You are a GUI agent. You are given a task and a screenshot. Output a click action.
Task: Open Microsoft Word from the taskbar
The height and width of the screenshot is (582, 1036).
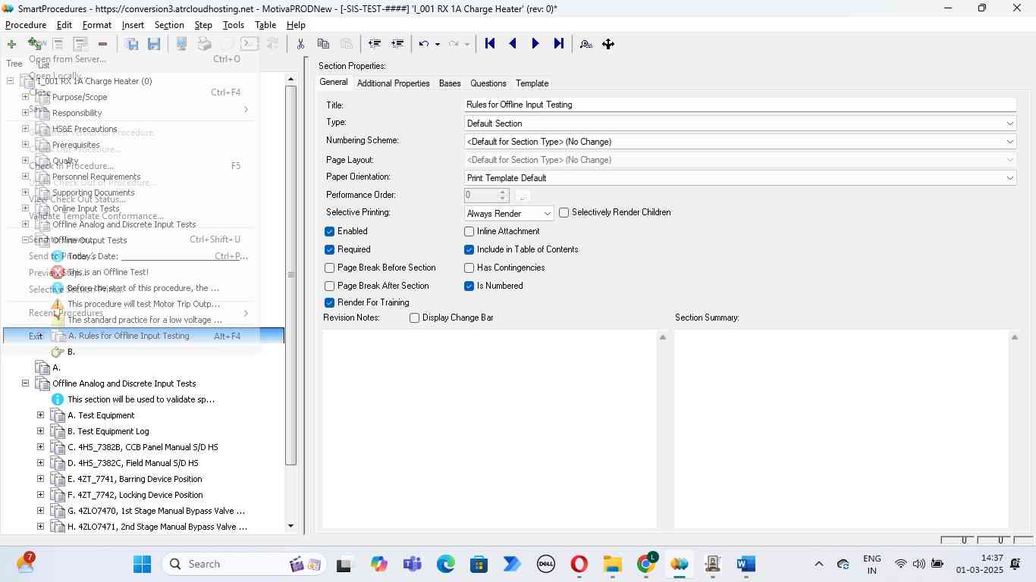746,564
